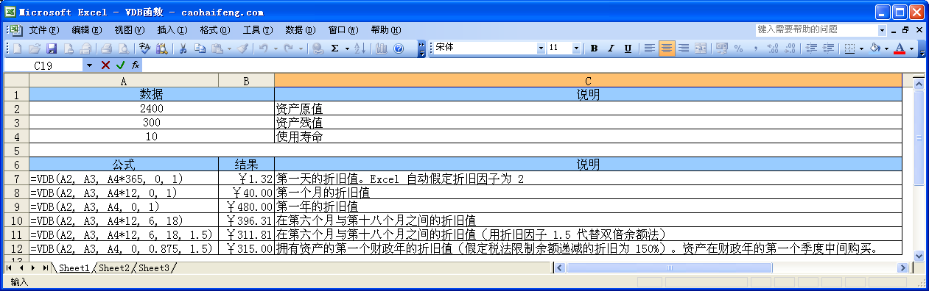Viewport: 929px width, 291px height.
Task: Click Decrease Indent icon
Action: [811, 48]
